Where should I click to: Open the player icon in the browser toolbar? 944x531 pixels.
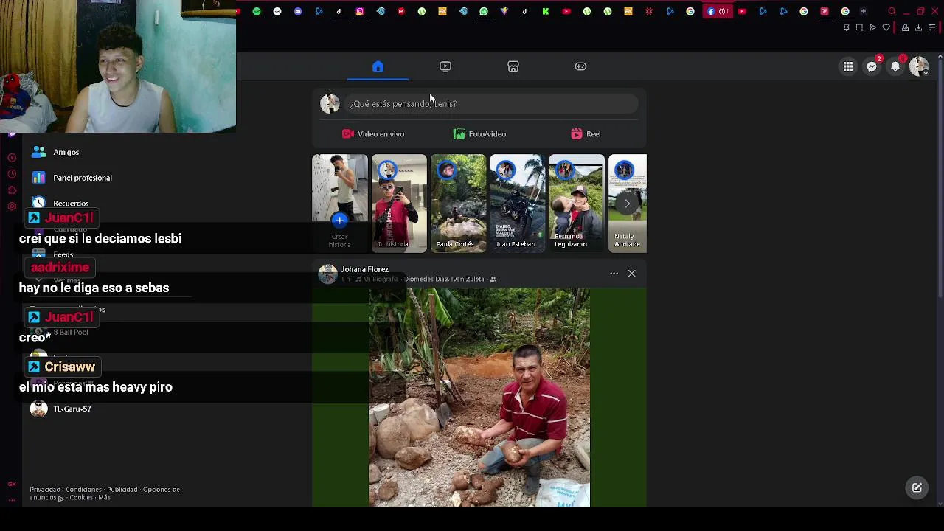(872, 27)
